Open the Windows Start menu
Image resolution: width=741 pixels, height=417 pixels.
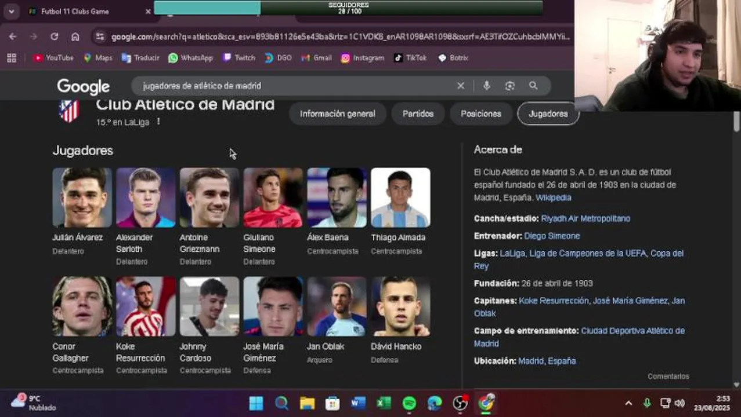[256, 403]
